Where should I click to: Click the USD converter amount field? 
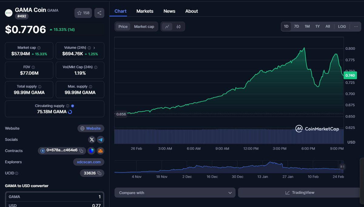(x=55, y=205)
